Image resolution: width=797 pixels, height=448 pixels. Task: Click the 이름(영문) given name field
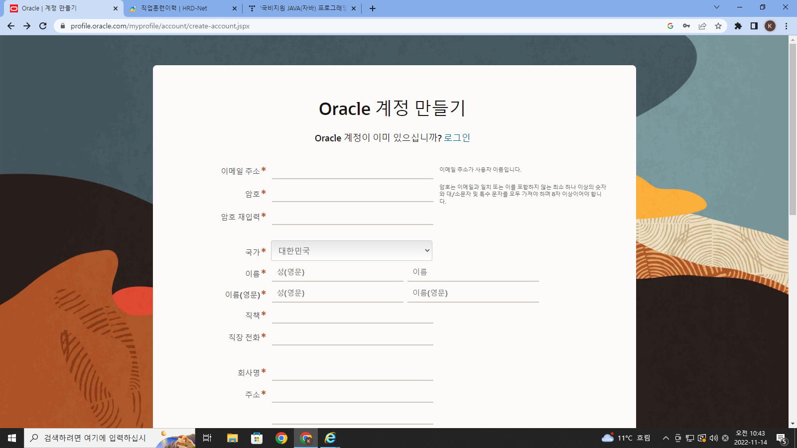473,293
